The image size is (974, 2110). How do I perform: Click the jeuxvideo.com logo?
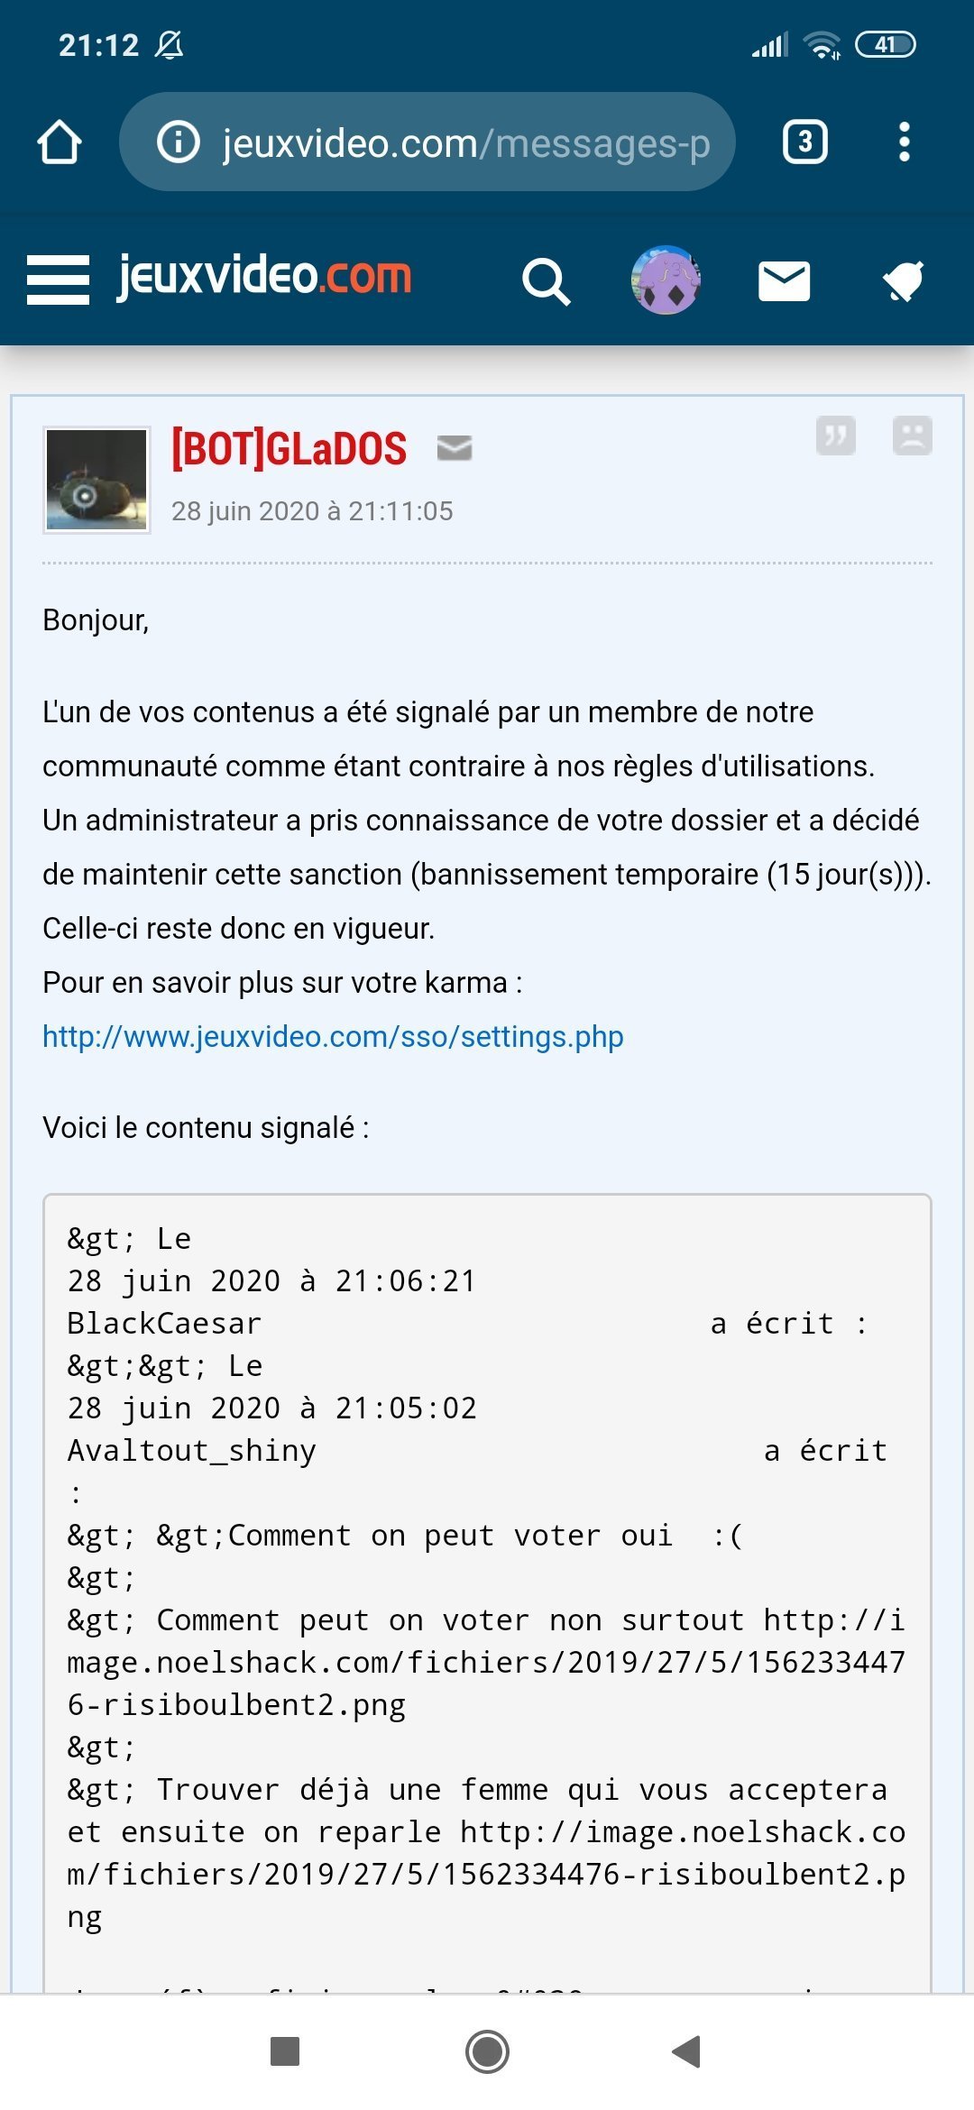[264, 276]
